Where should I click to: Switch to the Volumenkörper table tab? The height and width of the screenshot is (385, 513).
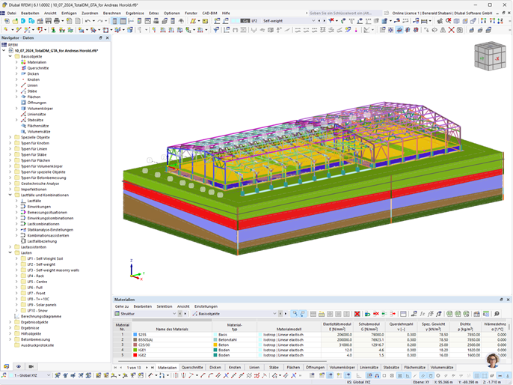click(x=342, y=367)
